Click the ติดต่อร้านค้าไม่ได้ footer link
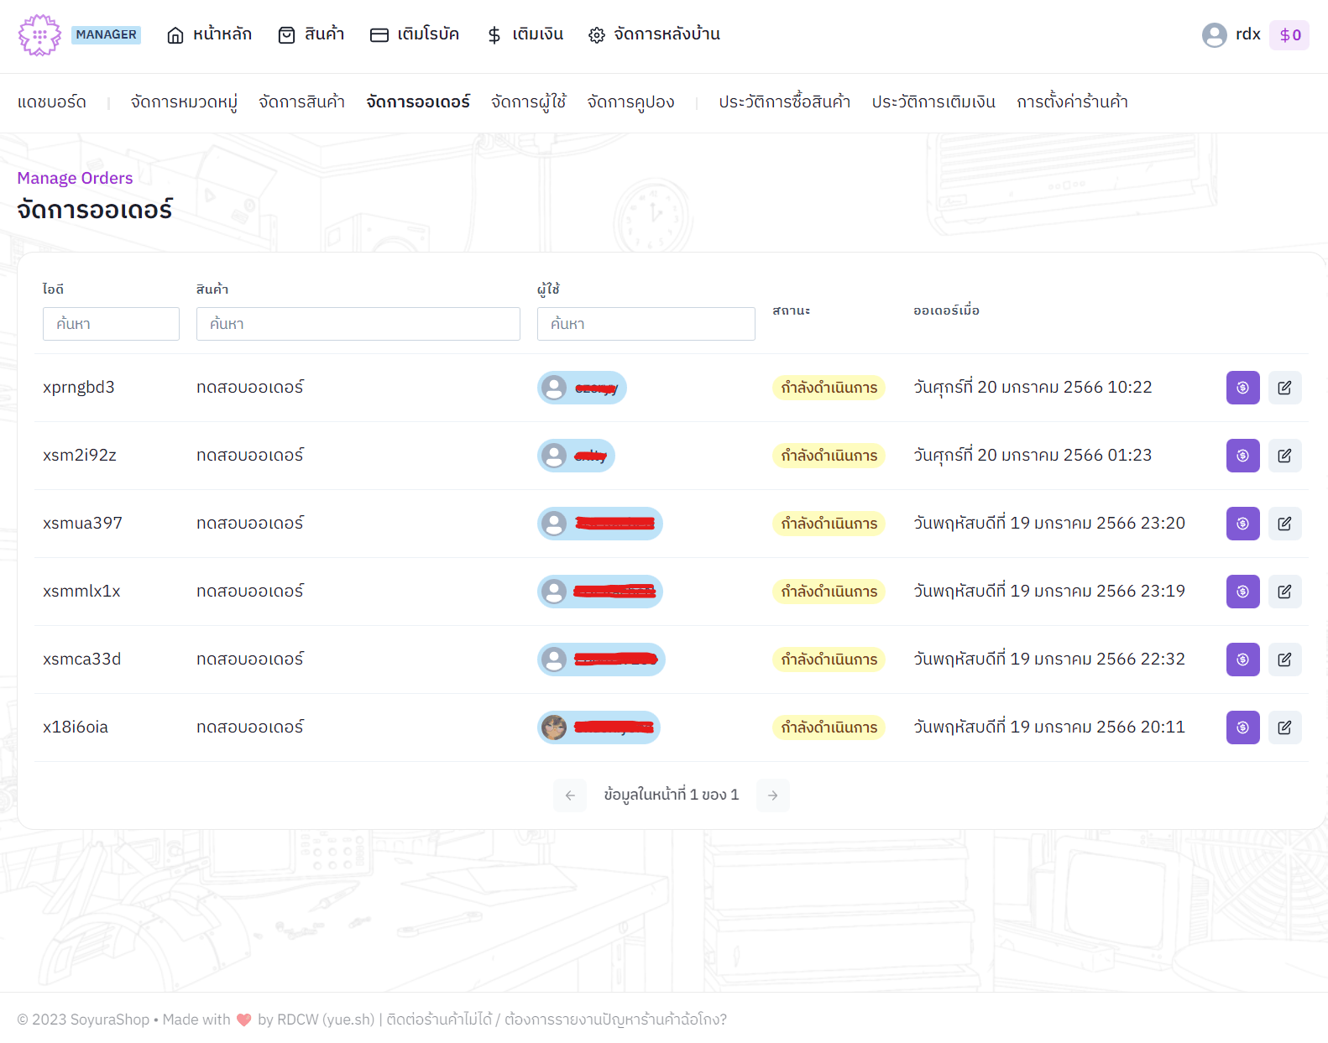 pos(439,1020)
